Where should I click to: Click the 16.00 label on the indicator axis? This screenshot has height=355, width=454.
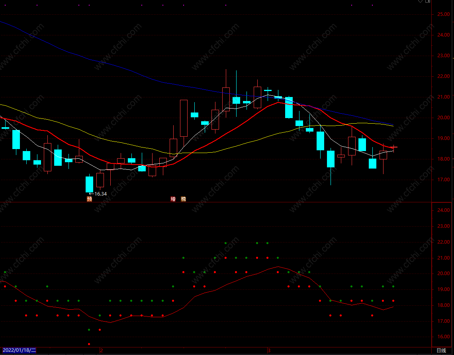pyautogui.click(x=443, y=337)
